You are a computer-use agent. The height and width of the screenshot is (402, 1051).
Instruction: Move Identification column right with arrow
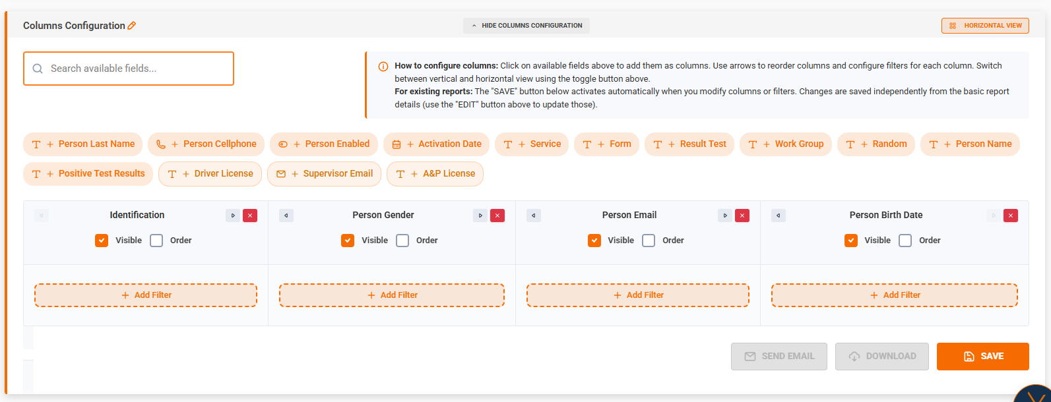(x=233, y=215)
